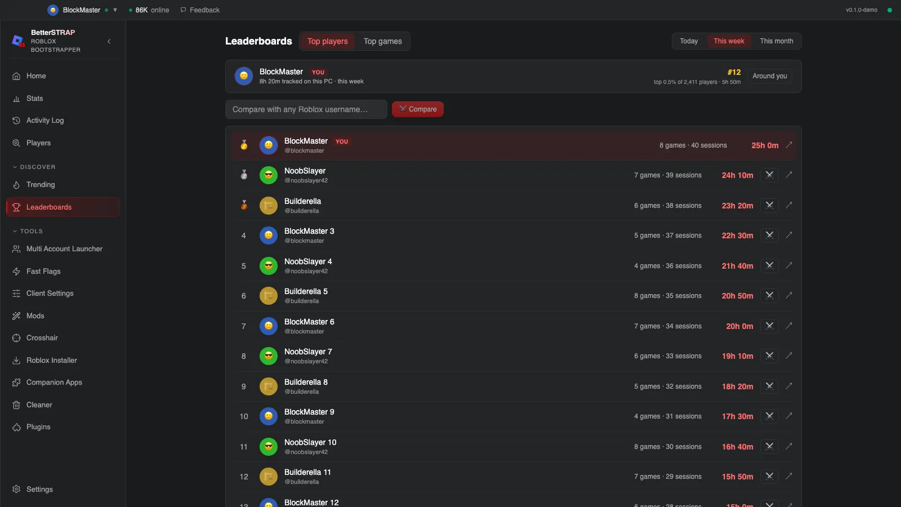This screenshot has width=901, height=507.
Task: Open NoobSlayer 10 profile via arrow icon
Action: pos(789,446)
